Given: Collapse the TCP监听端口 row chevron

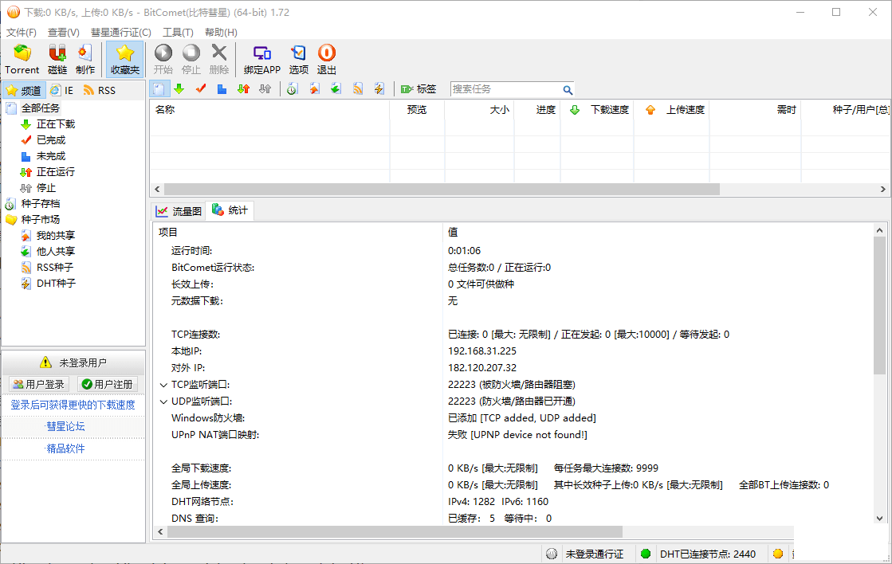Looking at the screenshot, I should pos(164,385).
